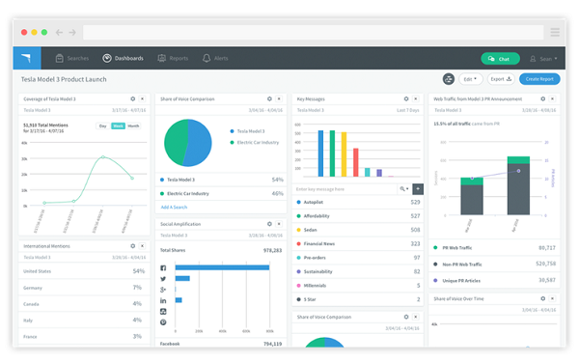Open the Edit dropdown
579x363 pixels.
click(x=471, y=79)
